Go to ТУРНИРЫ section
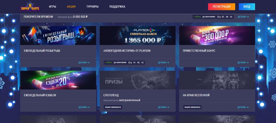This screenshot has width=276, height=123. pyautogui.click(x=92, y=6)
